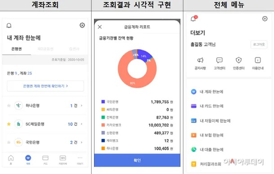Expand 하나은행 row chevron
Viewport: 274px width, 174px height.
(x=82, y=106)
